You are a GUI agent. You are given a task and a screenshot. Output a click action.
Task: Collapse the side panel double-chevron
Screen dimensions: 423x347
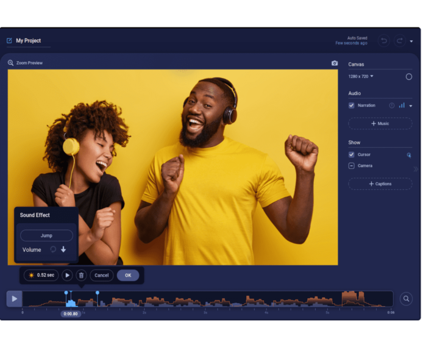[x=416, y=169]
